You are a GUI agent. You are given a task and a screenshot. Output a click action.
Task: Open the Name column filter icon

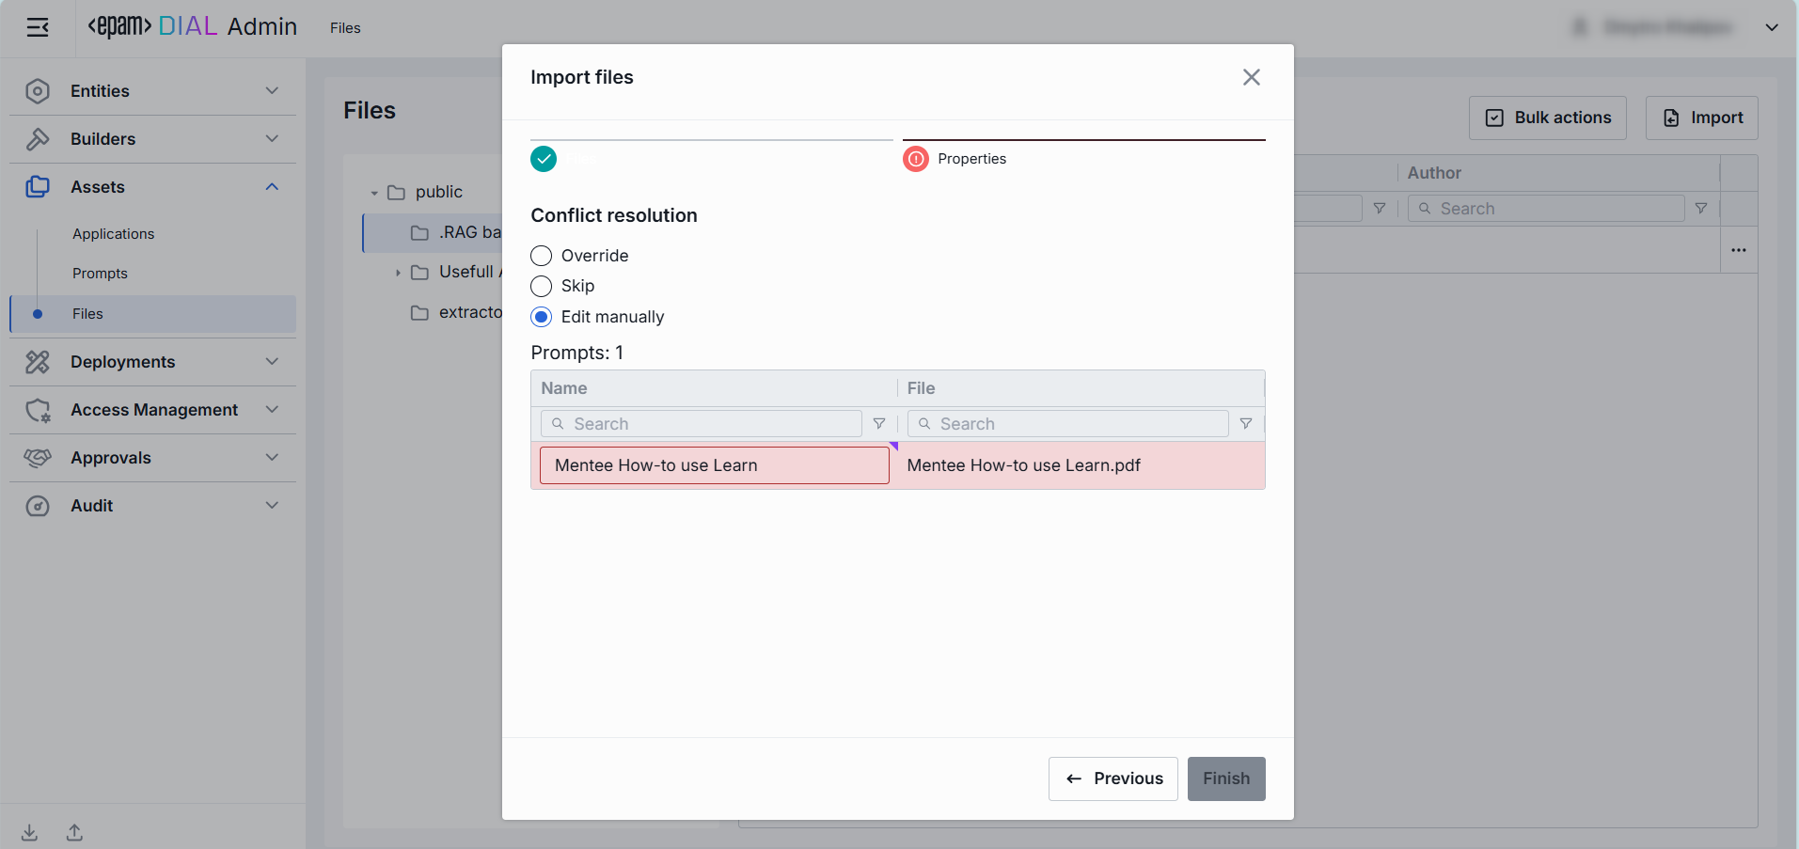[879, 424]
